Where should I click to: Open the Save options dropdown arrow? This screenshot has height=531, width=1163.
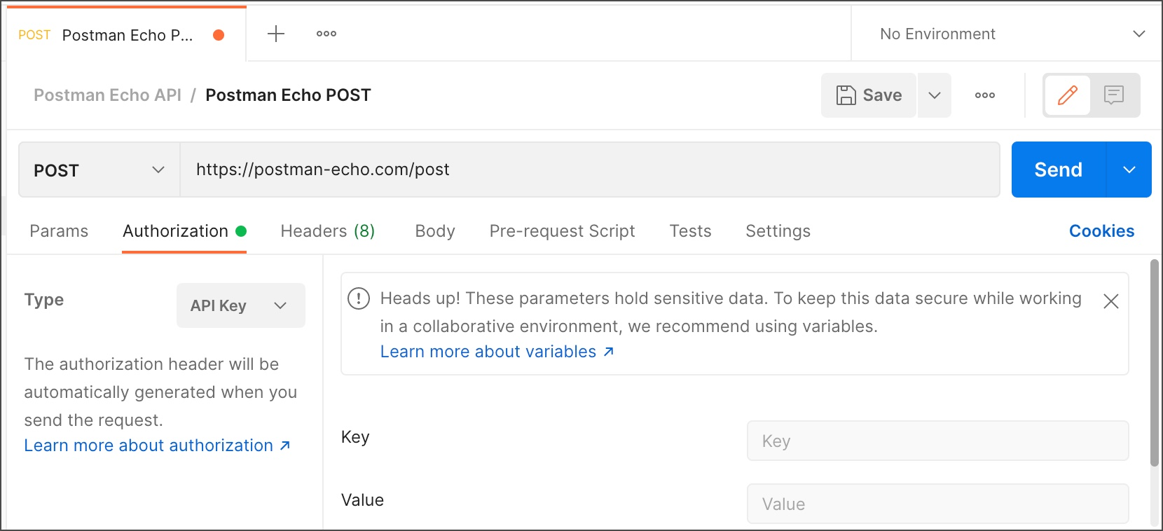(x=935, y=95)
